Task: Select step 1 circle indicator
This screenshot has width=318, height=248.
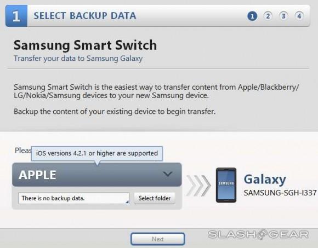Action: [x=252, y=16]
